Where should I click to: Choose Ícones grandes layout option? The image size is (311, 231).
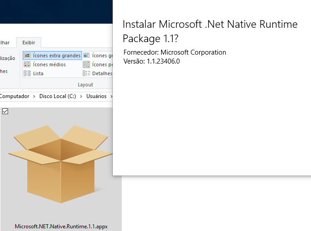click(98, 56)
